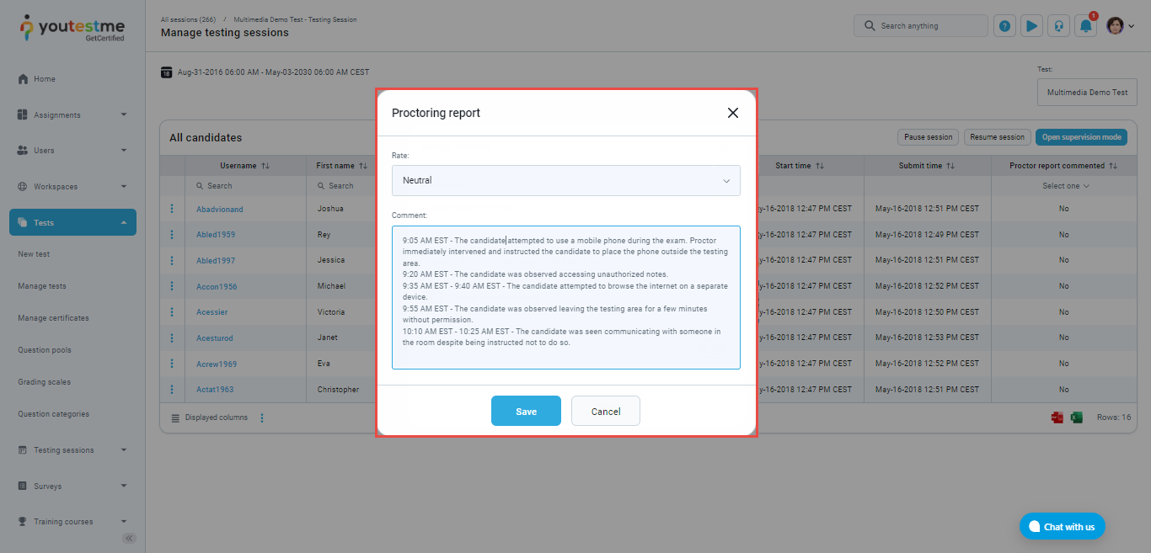Save the proctoring report
This screenshot has width=1151, height=553.
(x=526, y=411)
